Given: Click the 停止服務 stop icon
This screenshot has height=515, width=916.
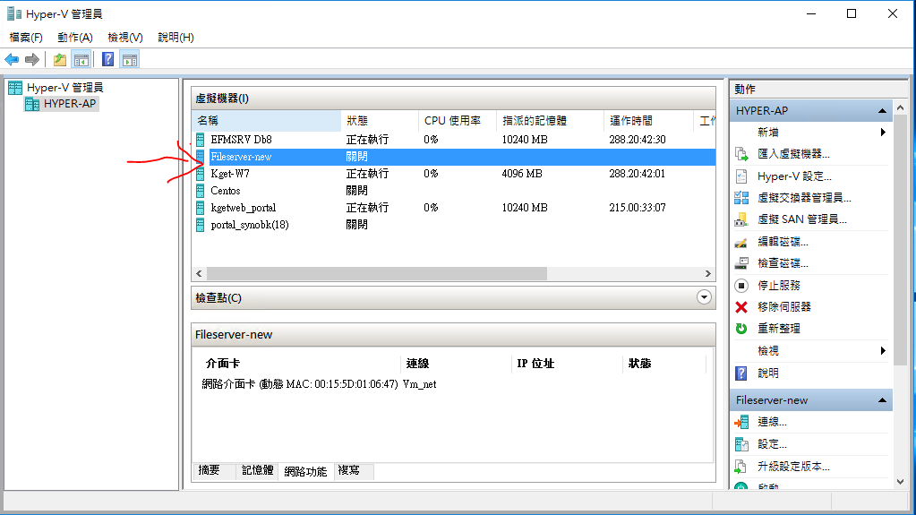Looking at the screenshot, I should [741, 286].
